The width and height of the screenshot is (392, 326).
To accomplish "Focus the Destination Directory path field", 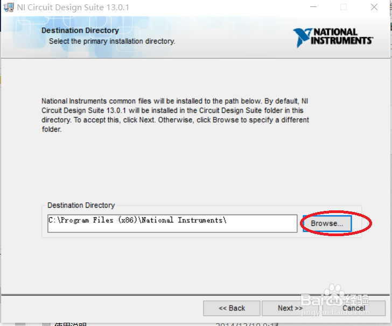I will pos(172,223).
